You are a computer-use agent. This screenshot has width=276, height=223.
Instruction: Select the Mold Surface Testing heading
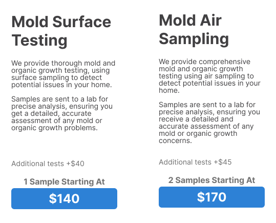coord(61,31)
